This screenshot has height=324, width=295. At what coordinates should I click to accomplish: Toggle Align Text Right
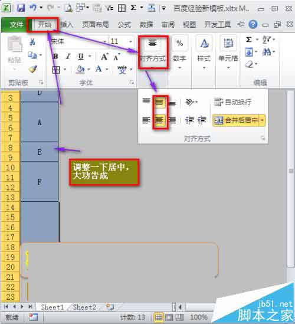click(172, 120)
